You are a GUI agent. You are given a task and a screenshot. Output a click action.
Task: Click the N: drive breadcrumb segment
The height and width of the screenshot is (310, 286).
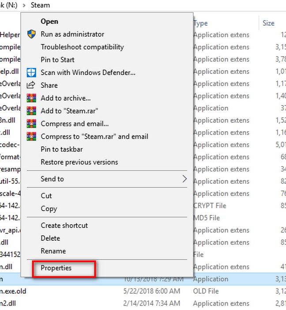click(x=9, y=5)
